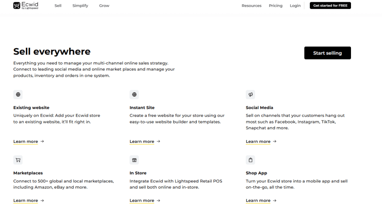The width and height of the screenshot is (382, 223).
Task: Click the text 'Integrate Ecwid with Lightspeed Retail POS'
Action: point(176,181)
